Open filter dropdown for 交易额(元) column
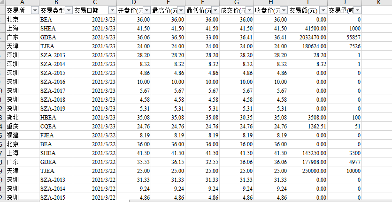Viewport: 392px width, 202px height. (323, 10)
